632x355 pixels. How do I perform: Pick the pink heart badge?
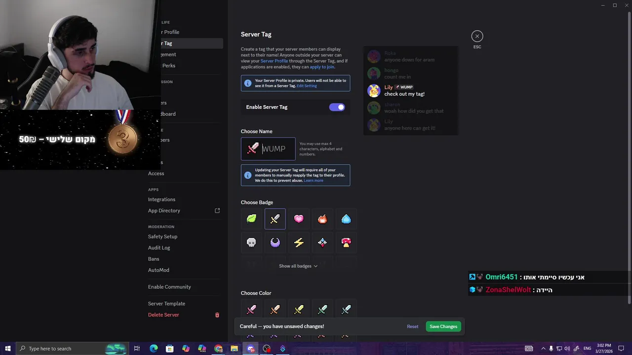click(x=299, y=219)
